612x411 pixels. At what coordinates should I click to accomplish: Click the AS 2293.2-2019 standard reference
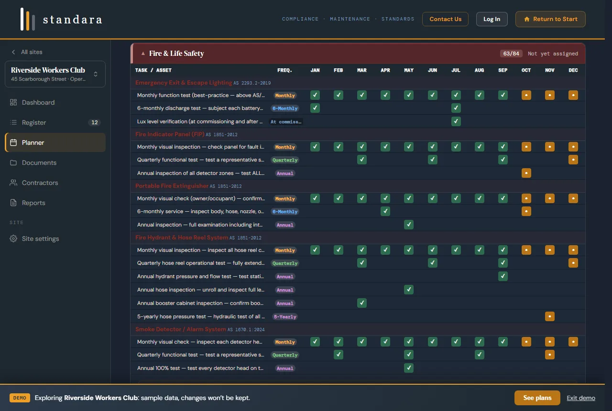tap(252, 83)
